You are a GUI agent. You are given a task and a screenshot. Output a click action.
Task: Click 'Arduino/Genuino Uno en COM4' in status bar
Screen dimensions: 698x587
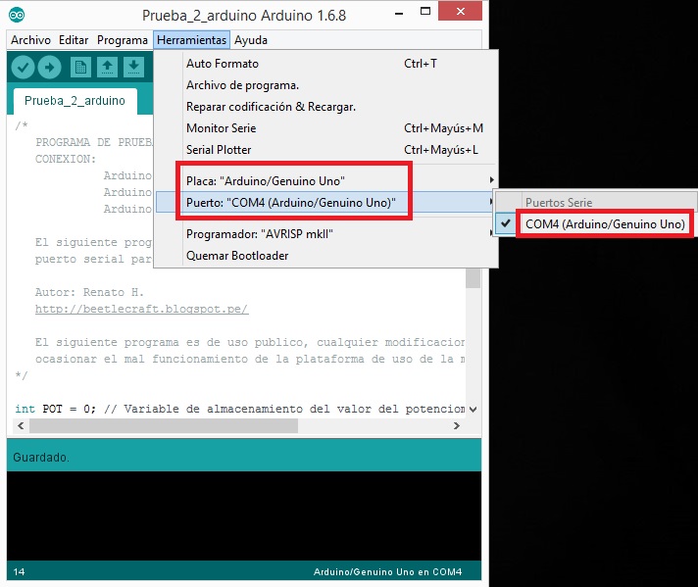[x=387, y=572]
